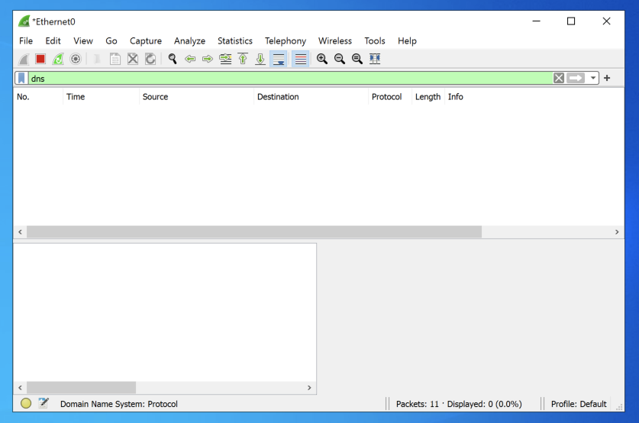Minimize the Ethernet0 window

click(536, 21)
